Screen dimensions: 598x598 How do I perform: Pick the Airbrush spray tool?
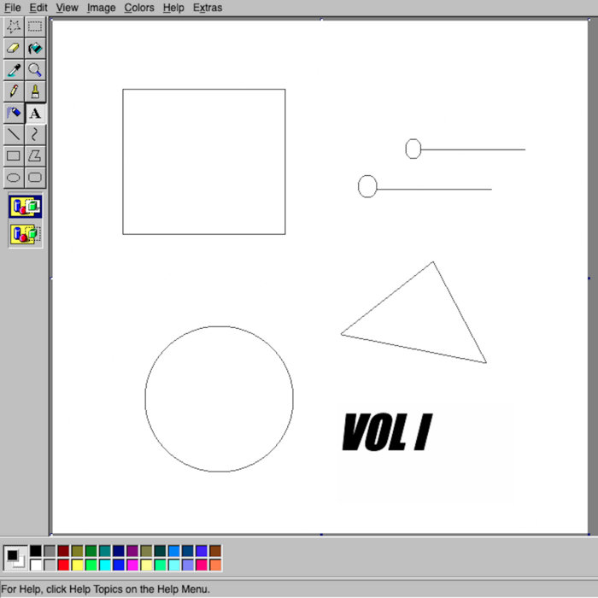coord(14,113)
